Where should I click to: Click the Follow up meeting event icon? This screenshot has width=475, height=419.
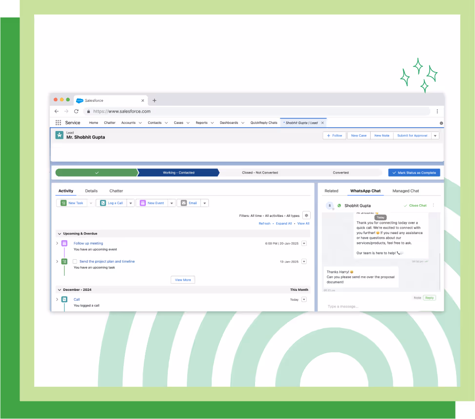pyautogui.click(x=64, y=244)
